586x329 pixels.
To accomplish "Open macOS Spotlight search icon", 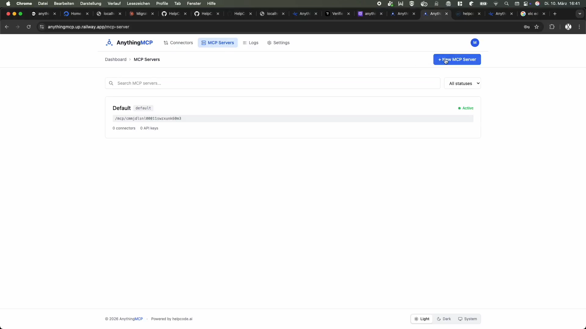I will click(507, 4).
